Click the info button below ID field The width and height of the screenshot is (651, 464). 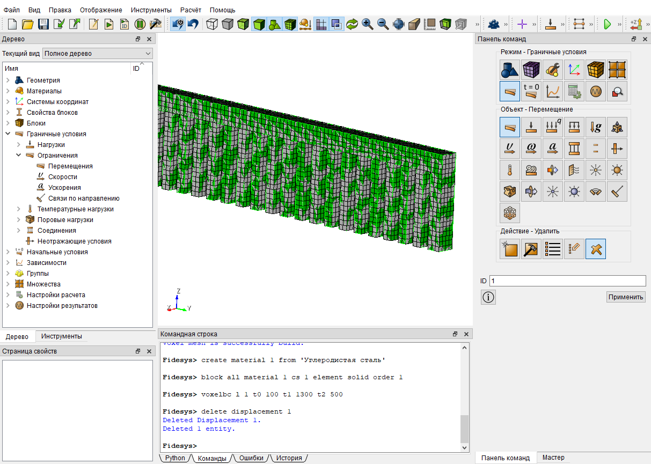point(488,297)
